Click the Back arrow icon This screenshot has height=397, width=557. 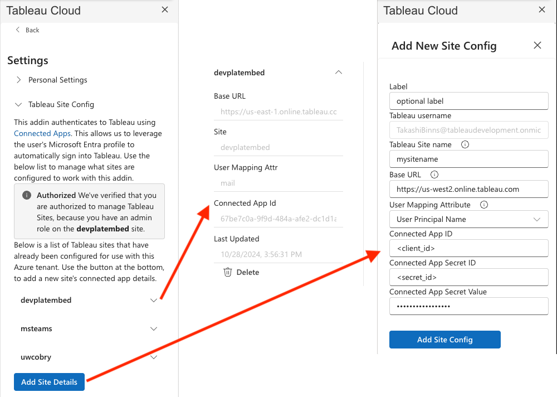point(18,30)
